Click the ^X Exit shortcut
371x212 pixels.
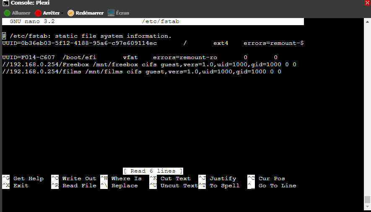point(16,186)
